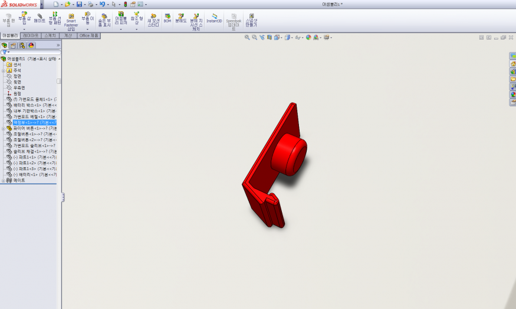Open the 부품 삽입 dropdown arrow
The image size is (516, 309).
point(24,30)
